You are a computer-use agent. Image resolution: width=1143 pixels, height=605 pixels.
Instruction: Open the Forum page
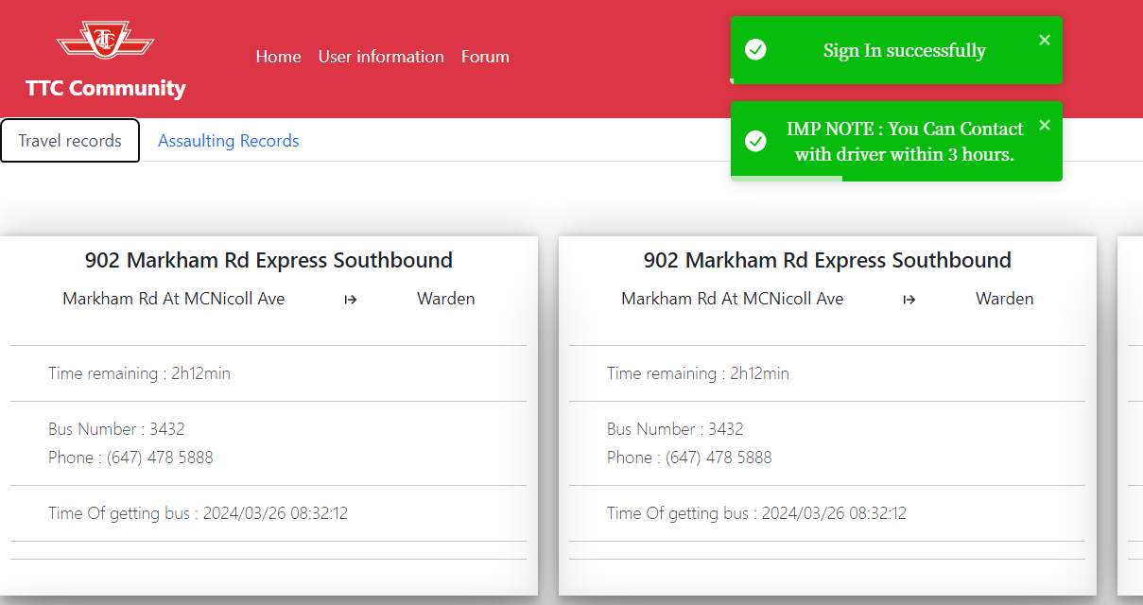click(485, 57)
